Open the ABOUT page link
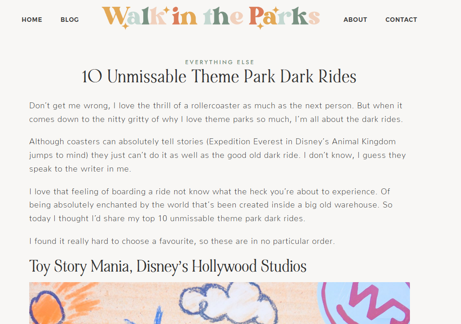This screenshot has width=461, height=324. coord(355,20)
